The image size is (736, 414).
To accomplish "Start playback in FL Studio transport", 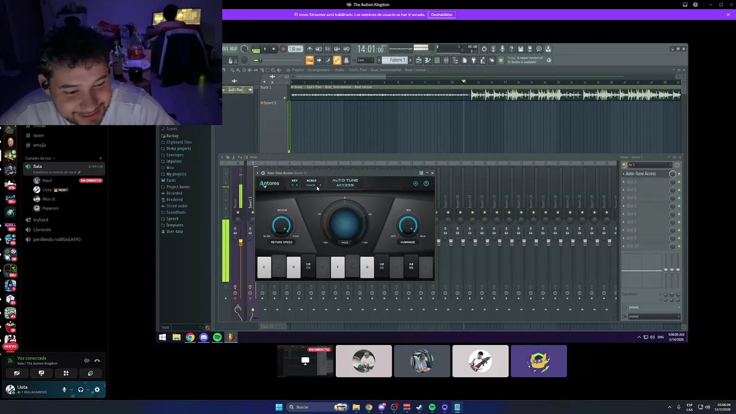I will 265,49.
